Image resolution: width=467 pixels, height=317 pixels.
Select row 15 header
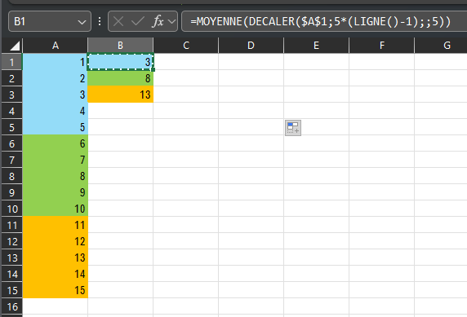(11, 290)
